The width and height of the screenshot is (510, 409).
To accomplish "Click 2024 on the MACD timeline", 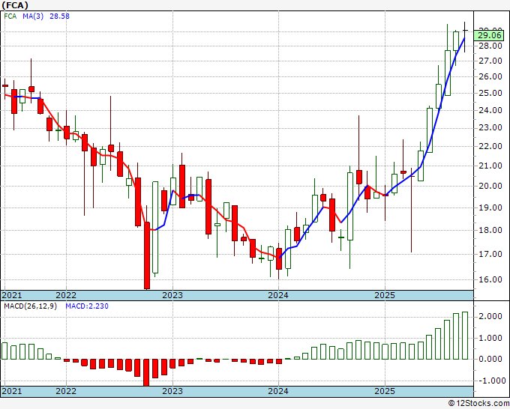I will point(278,391).
